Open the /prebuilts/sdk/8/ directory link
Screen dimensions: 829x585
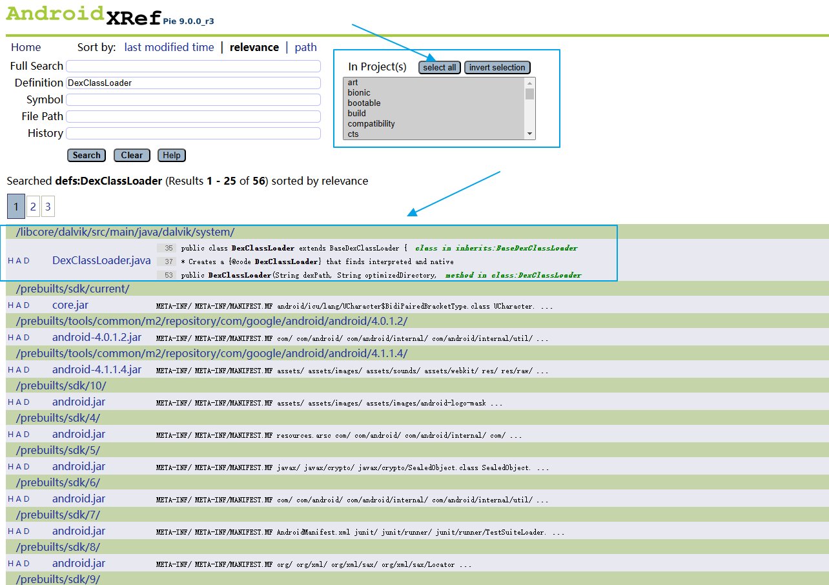coord(58,547)
